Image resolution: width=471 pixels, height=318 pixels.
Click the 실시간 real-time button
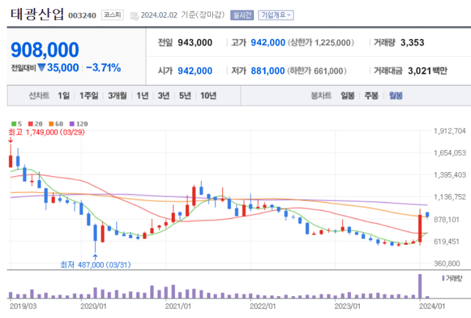pos(242,15)
